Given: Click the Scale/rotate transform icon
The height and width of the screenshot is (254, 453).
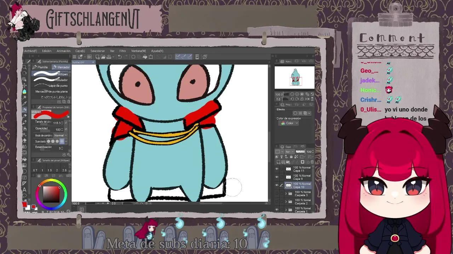Looking at the screenshot, I should (151, 57).
